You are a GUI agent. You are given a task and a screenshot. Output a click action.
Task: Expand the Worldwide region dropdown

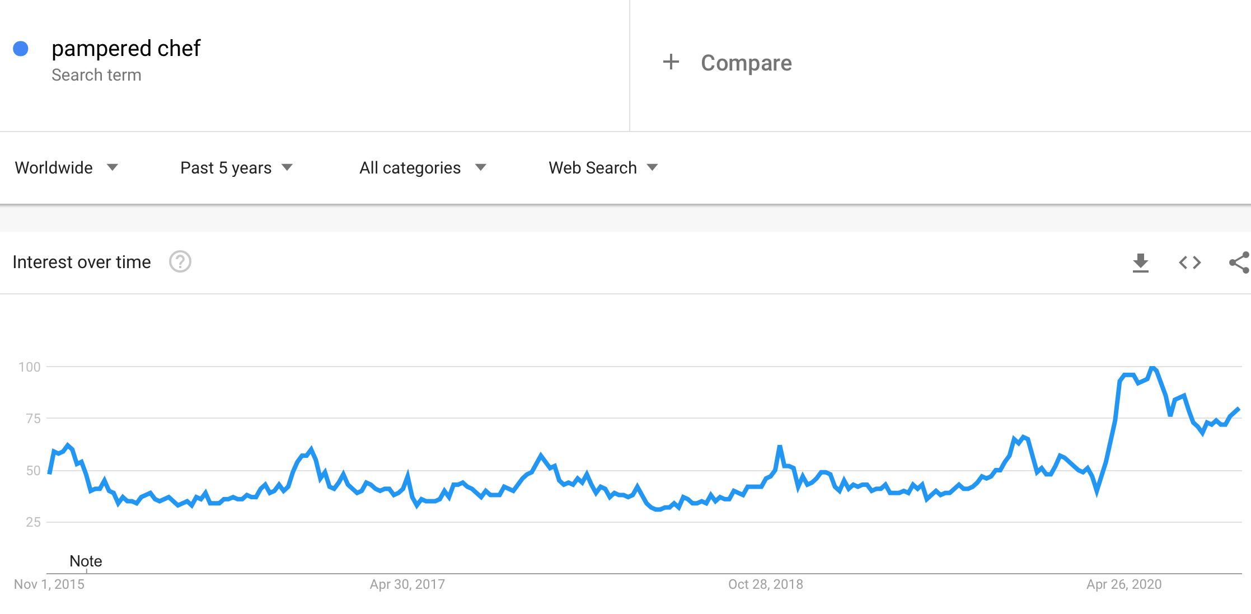(x=67, y=167)
